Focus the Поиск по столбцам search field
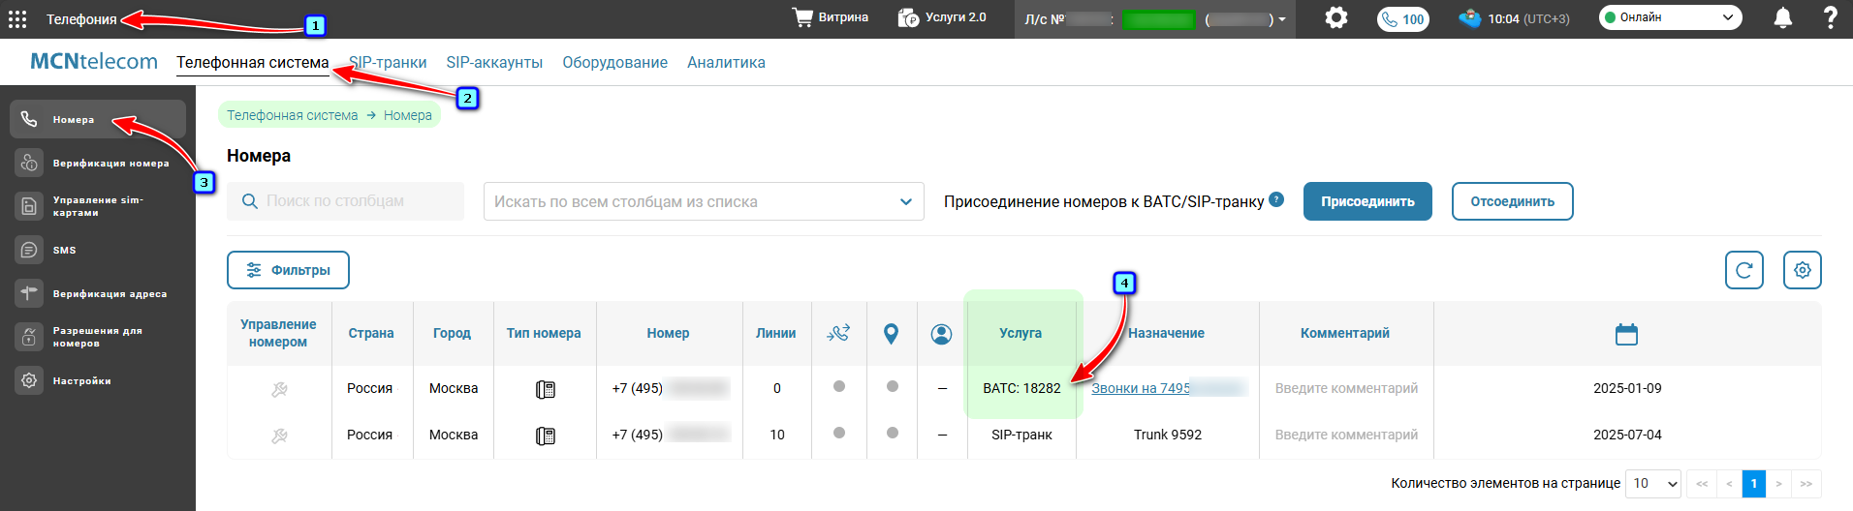The image size is (1853, 511). [x=345, y=201]
